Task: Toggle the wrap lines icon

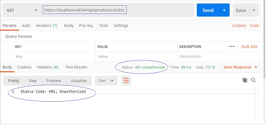Action: click(x=126, y=81)
